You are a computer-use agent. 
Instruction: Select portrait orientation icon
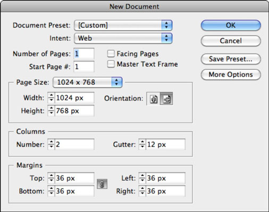[154, 99]
